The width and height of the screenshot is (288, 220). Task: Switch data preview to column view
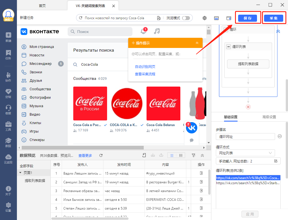(181, 155)
